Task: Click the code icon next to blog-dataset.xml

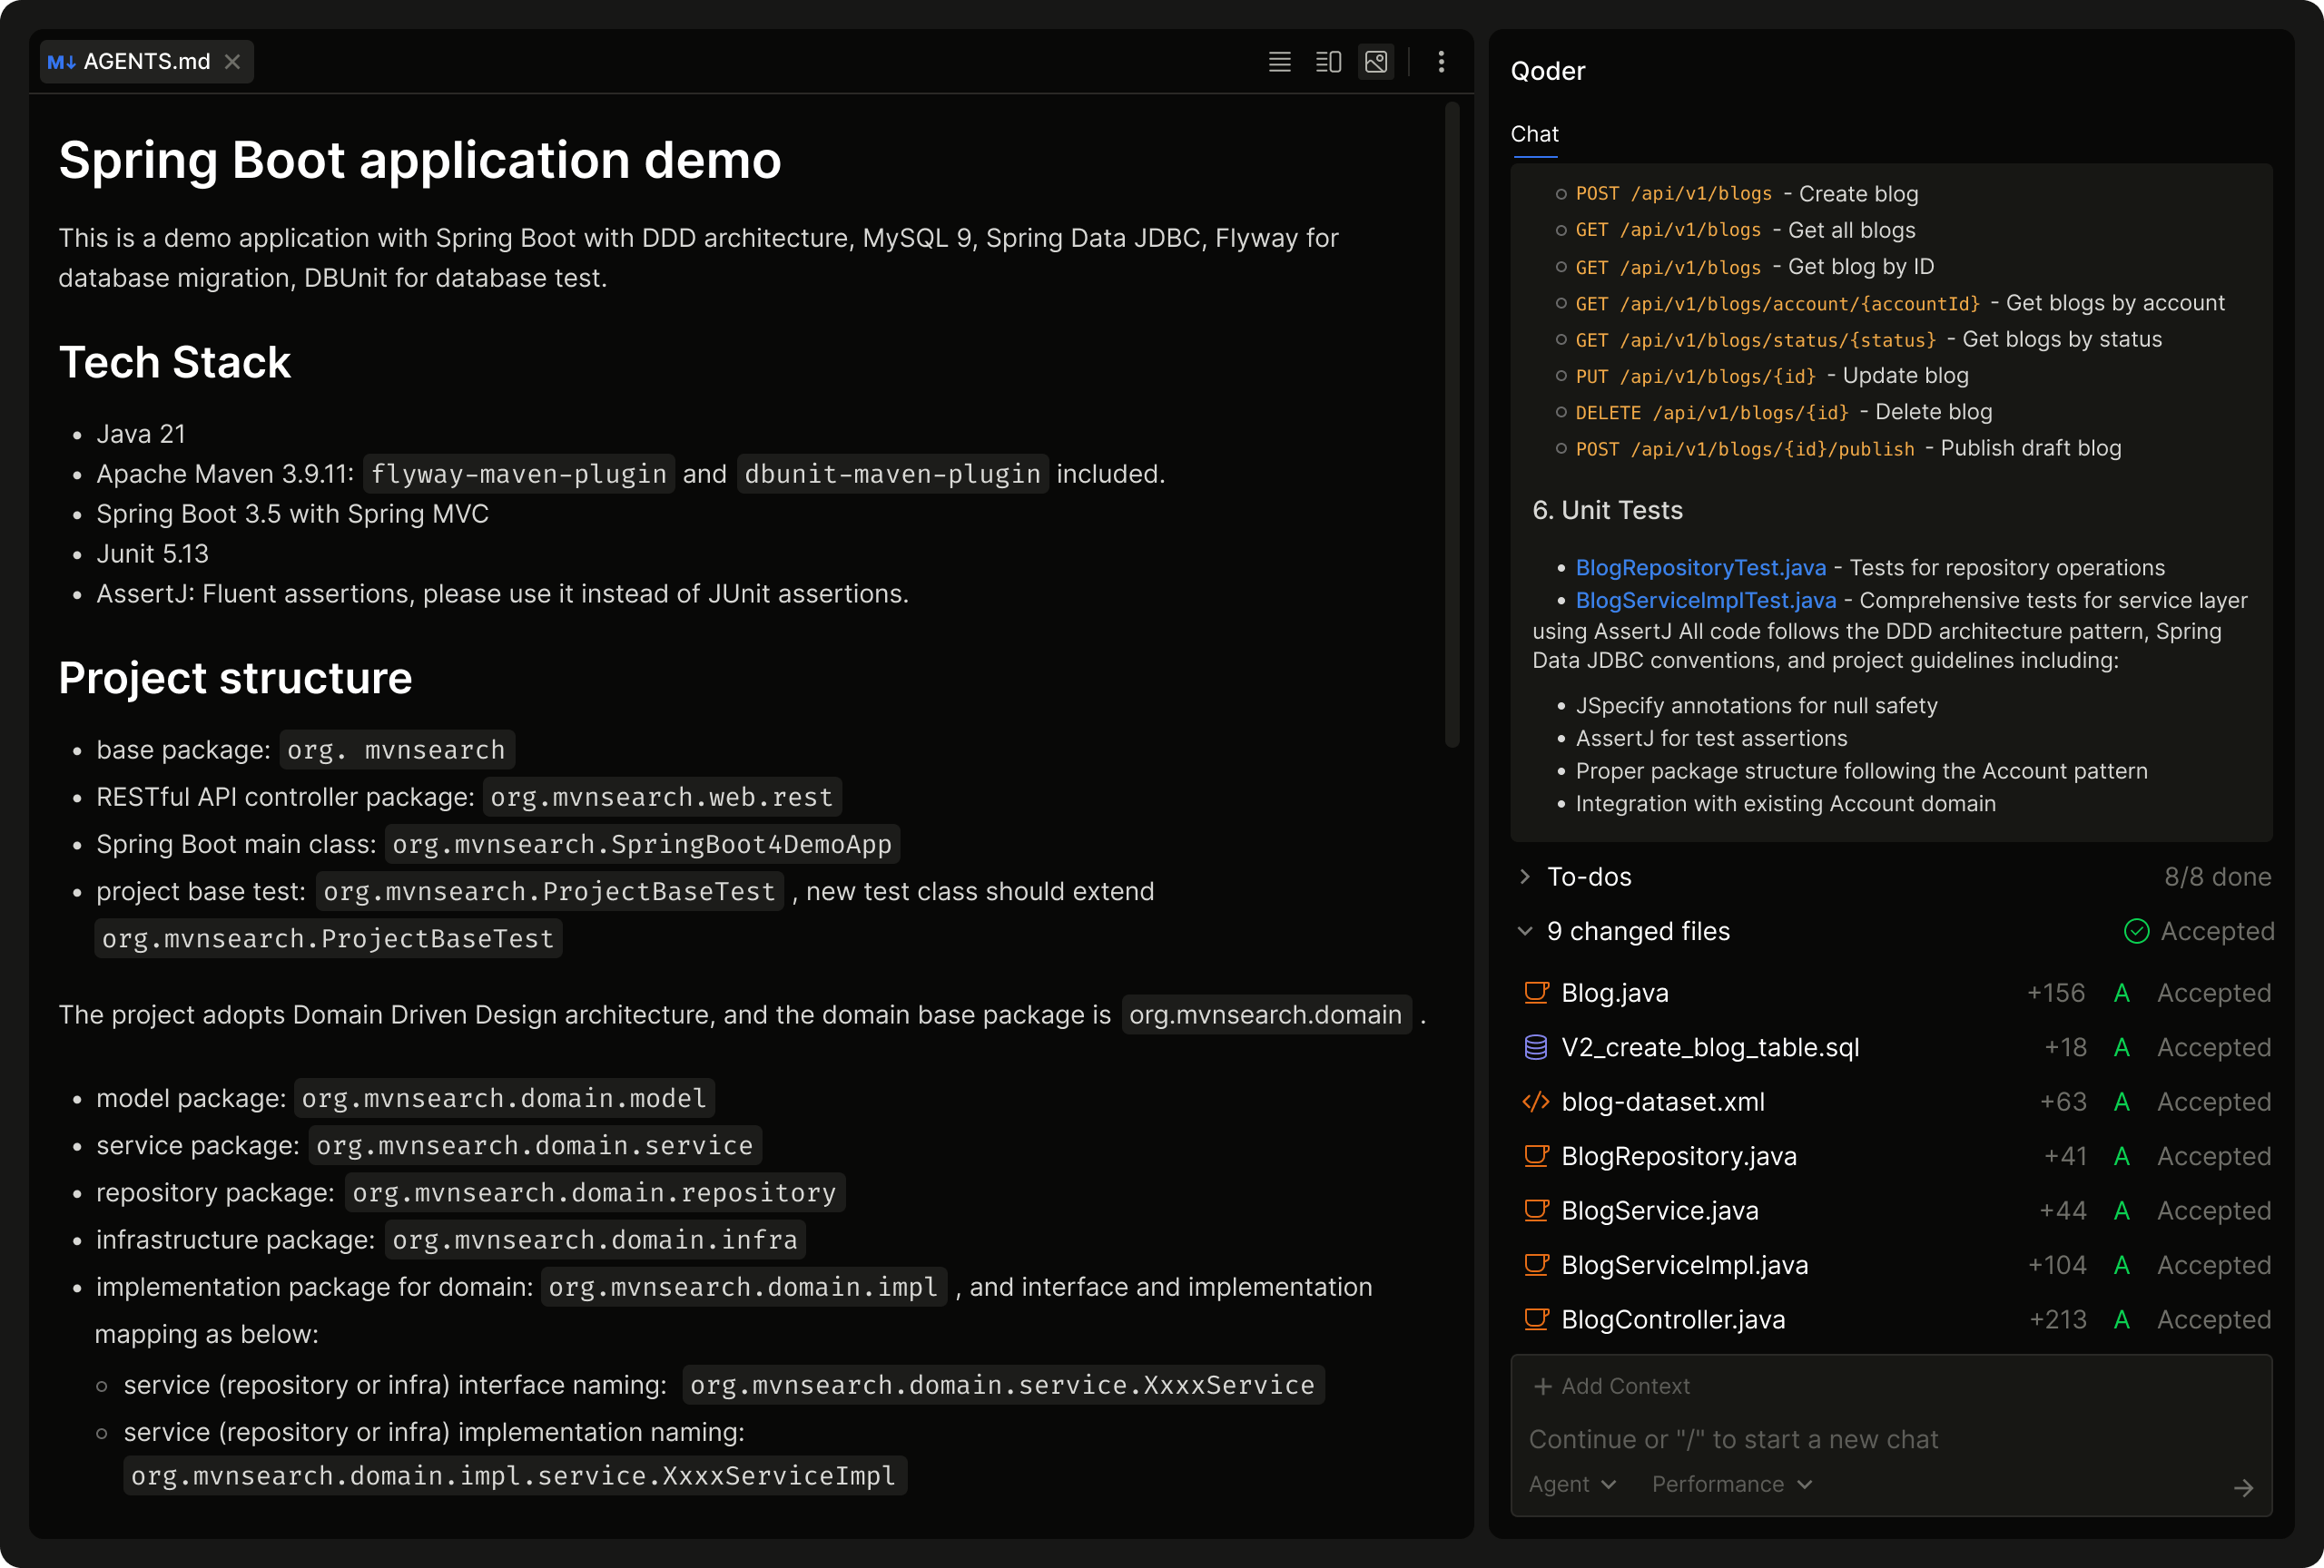Action: coord(1535,1102)
